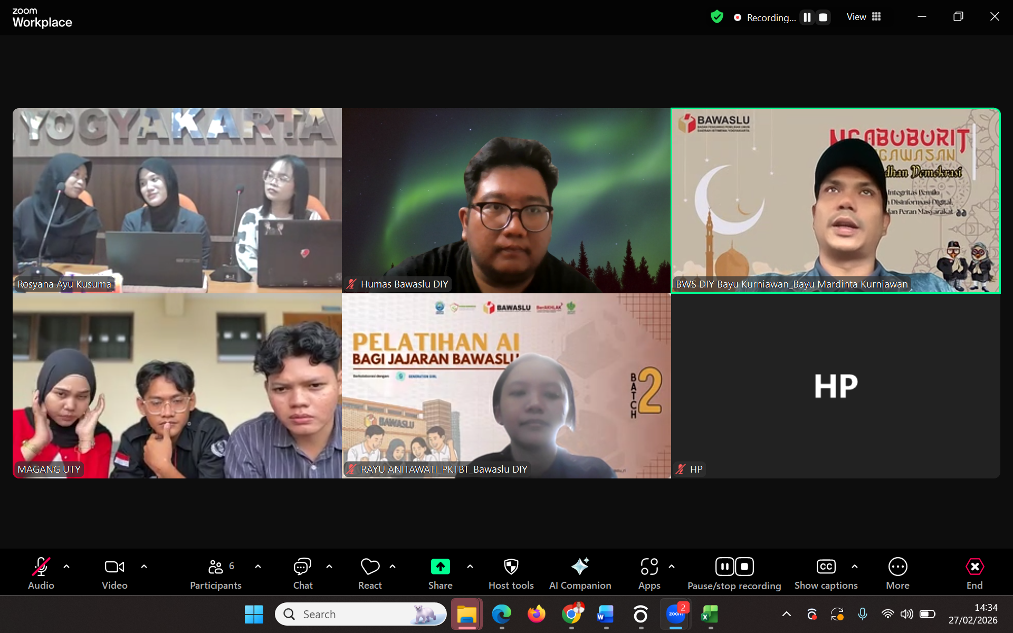Screen dimensions: 1013x633
Task: Select Rosyana Ayu Kusuma video tile
Action: 177,200
